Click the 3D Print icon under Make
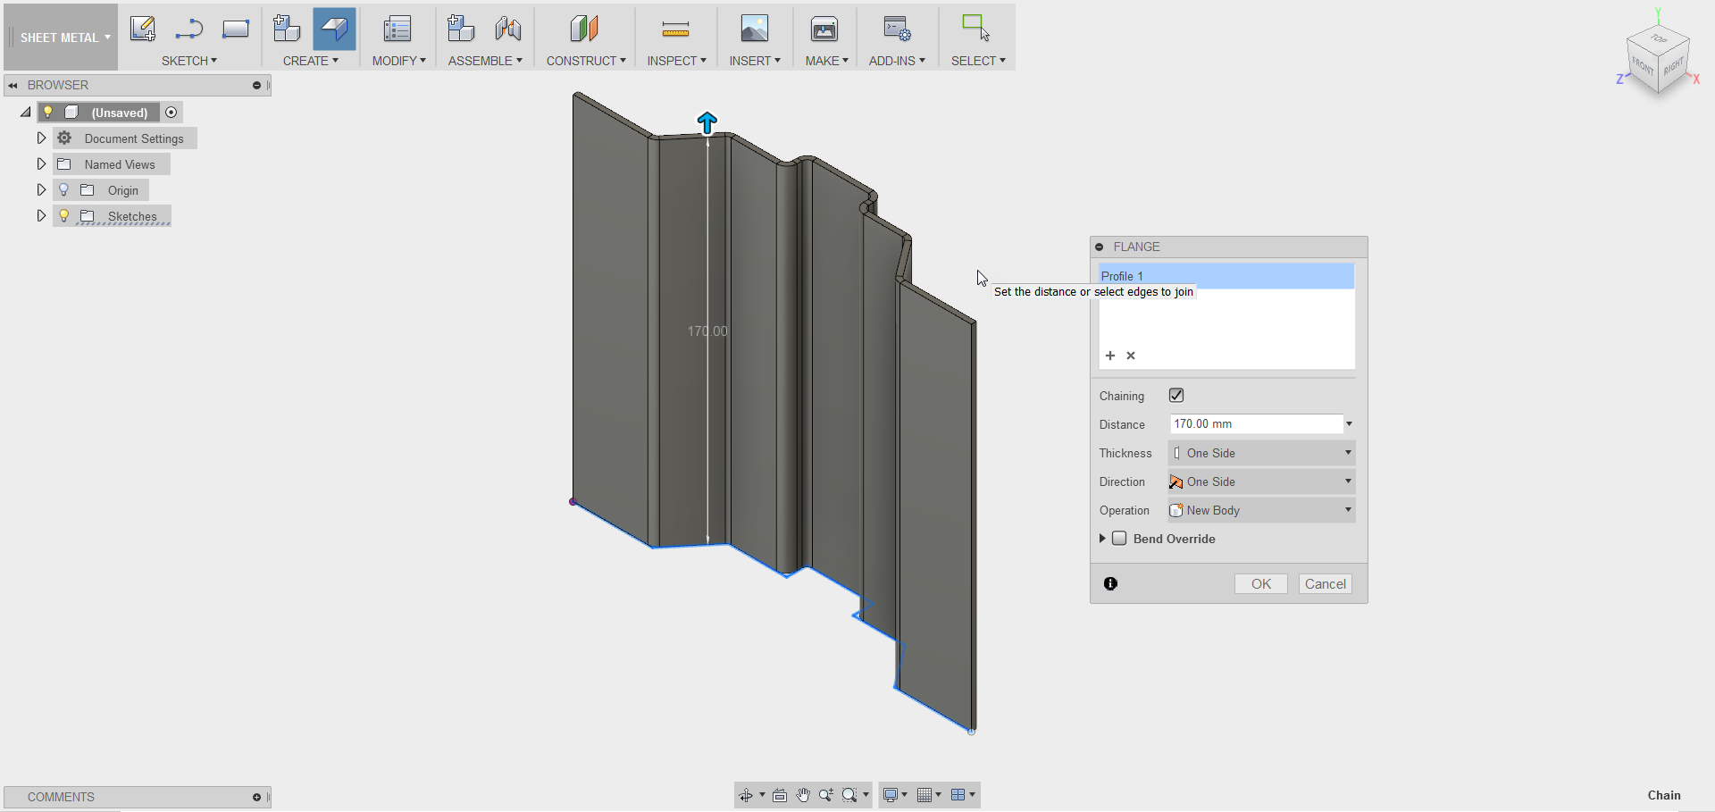 [x=824, y=29]
